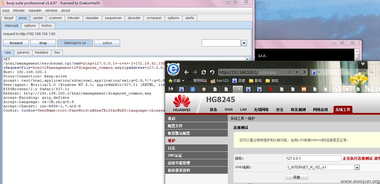Open the Burp combo box dropdown arrow
Viewport: 380px width, 184px height.
click(x=244, y=43)
